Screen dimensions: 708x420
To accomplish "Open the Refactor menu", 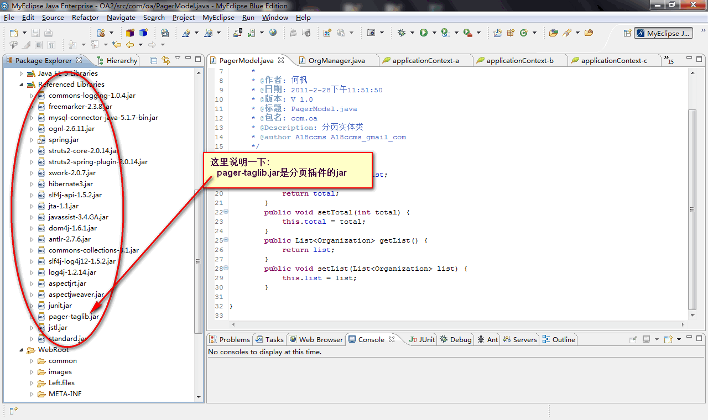I will click(85, 18).
